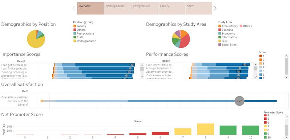
Task: Highlight Promoter Score 10 legend entry
Action: (x=267, y=137)
